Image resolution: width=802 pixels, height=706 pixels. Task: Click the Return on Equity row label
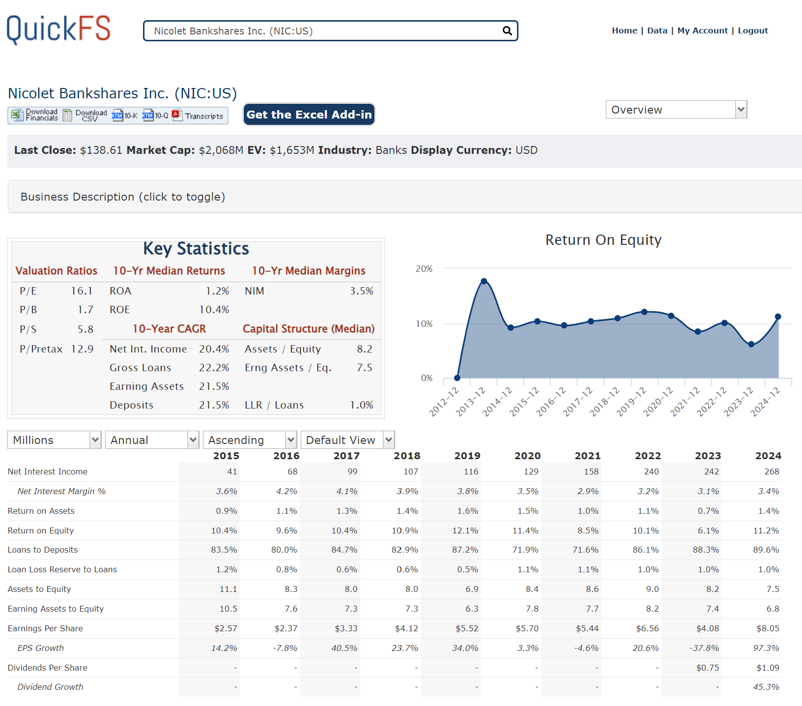click(41, 530)
